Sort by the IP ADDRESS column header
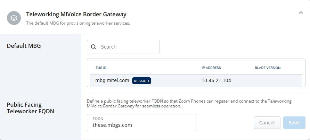This screenshot has height=140, width=310. pyautogui.click(x=211, y=68)
